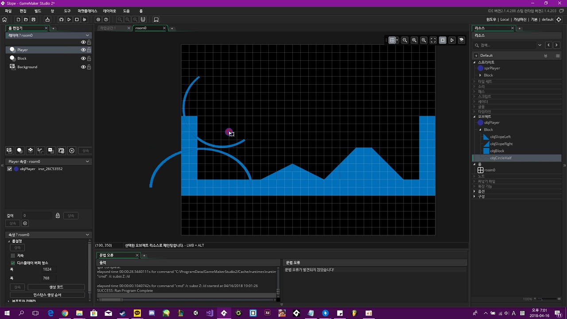The height and width of the screenshot is (319, 567).
Task: Select objCircleHalf in resource tree
Action: coord(501,158)
